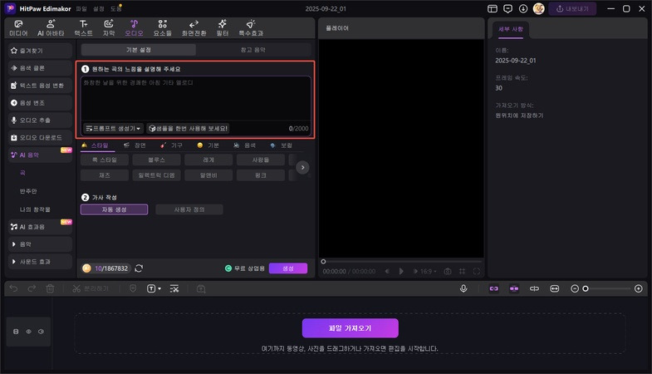Click the player progress bar handle
Image resolution: width=652 pixels, height=374 pixels.
[x=323, y=262]
